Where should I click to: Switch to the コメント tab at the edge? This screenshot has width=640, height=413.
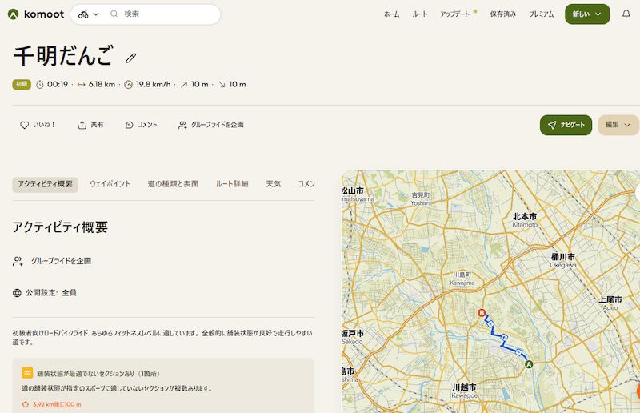pos(306,184)
